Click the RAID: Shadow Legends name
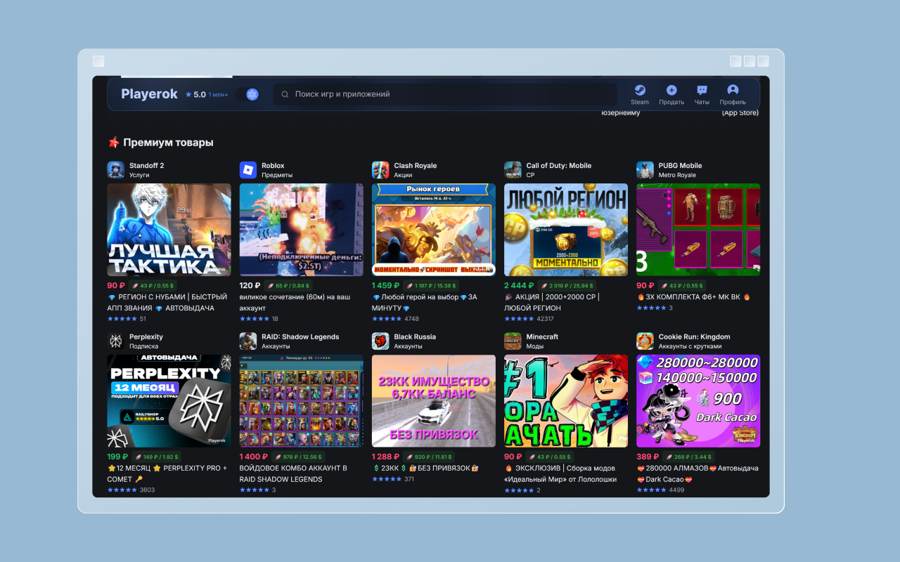Viewport: 900px width, 562px height. coord(300,337)
